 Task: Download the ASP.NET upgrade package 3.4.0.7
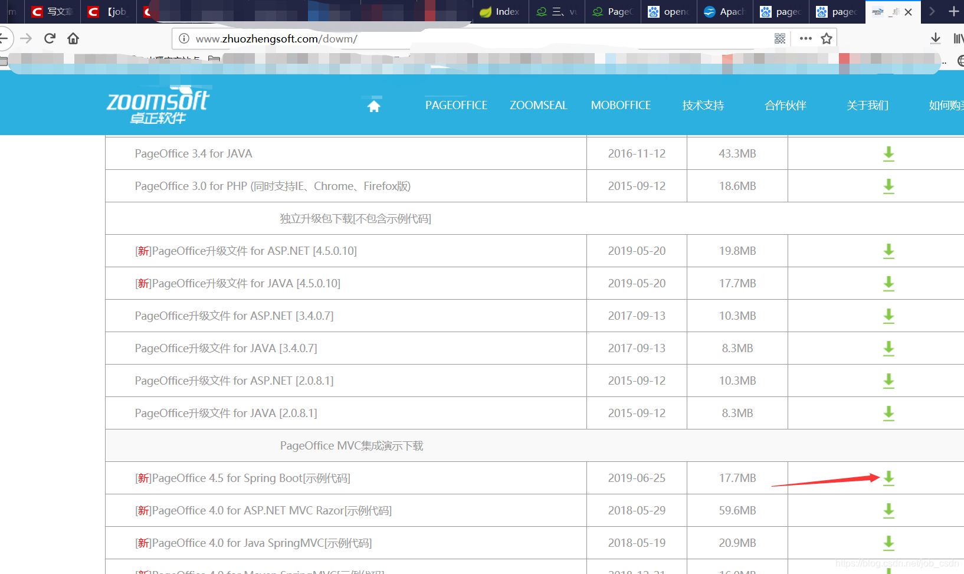coord(888,316)
